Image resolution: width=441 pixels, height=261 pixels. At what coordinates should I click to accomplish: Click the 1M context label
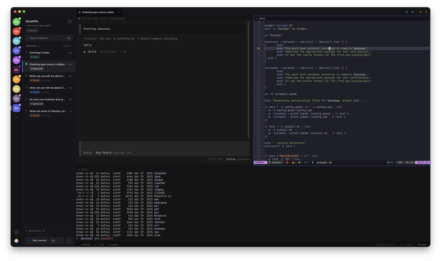407,244
